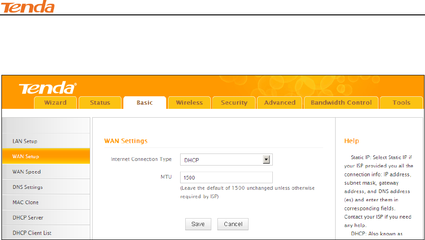Switch to the Status tab

pyautogui.click(x=100, y=103)
